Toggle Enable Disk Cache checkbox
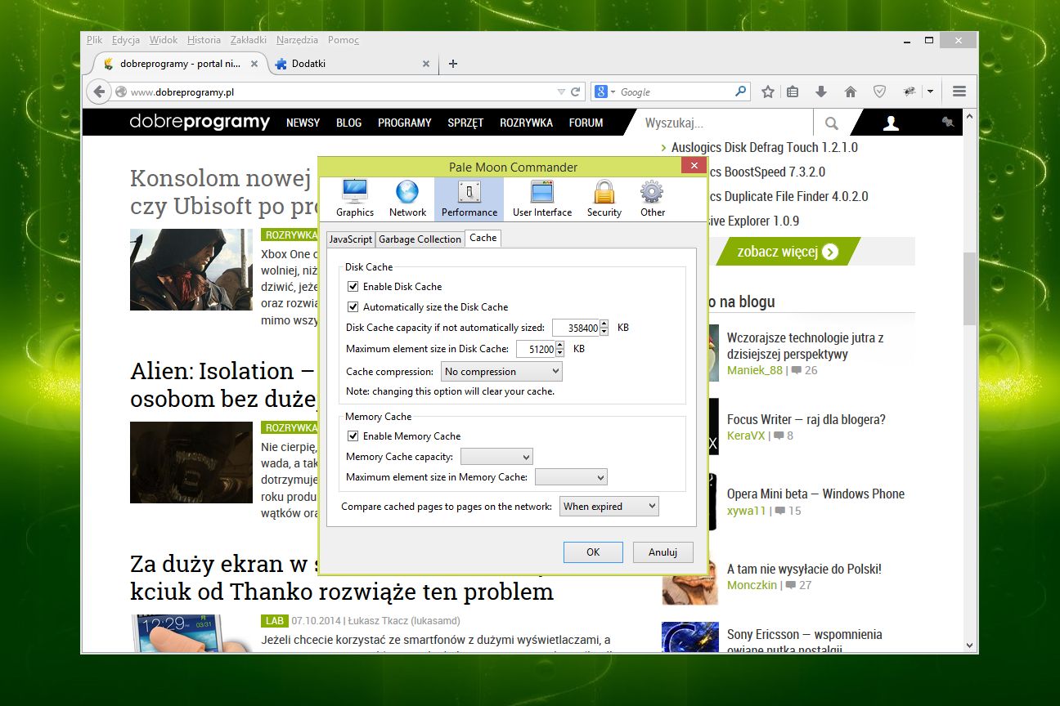The height and width of the screenshot is (706, 1060). tap(353, 287)
